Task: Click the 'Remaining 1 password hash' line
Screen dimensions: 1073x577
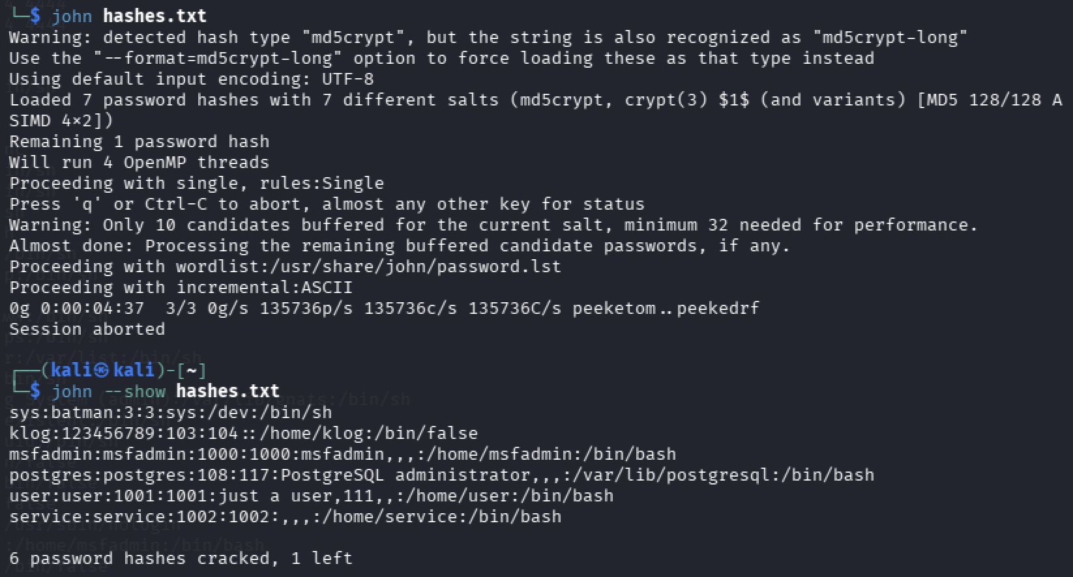Action: tap(140, 141)
